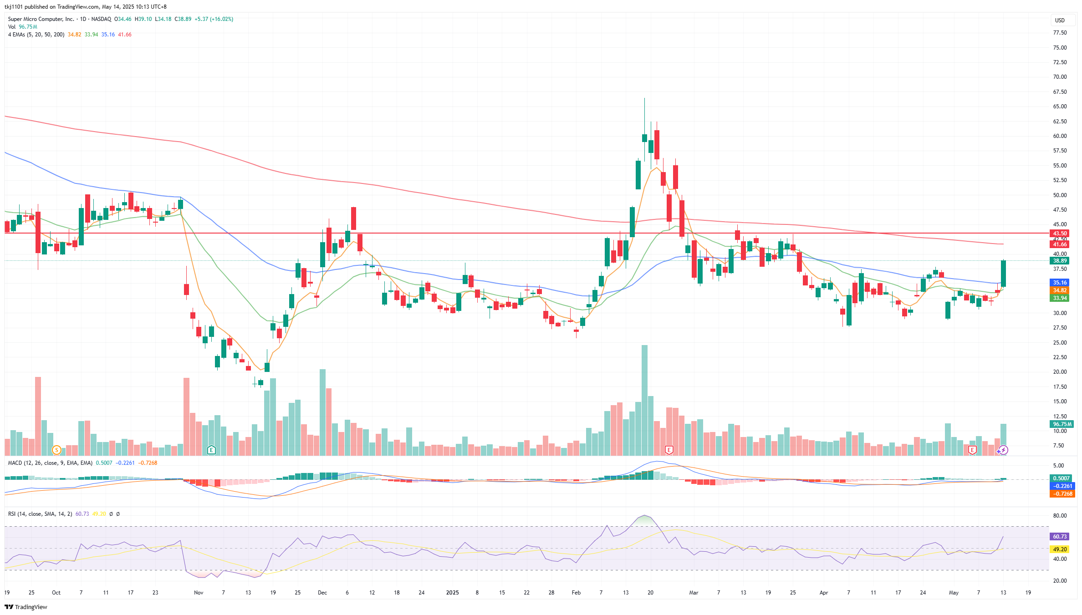Image resolution: width=1082 pixels, height=615 pixels.
Task: Click the May label on date axis
Action: coord(954,593)
